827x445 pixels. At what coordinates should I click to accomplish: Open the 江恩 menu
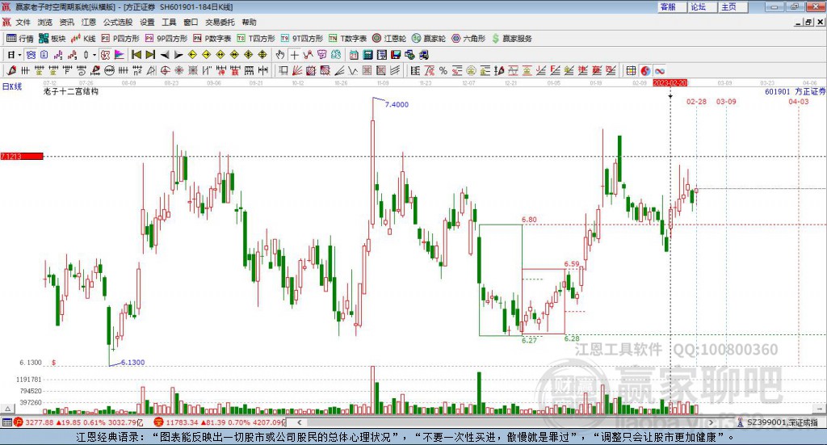89,22
